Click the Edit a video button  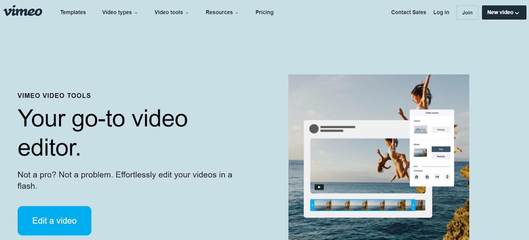54,221
